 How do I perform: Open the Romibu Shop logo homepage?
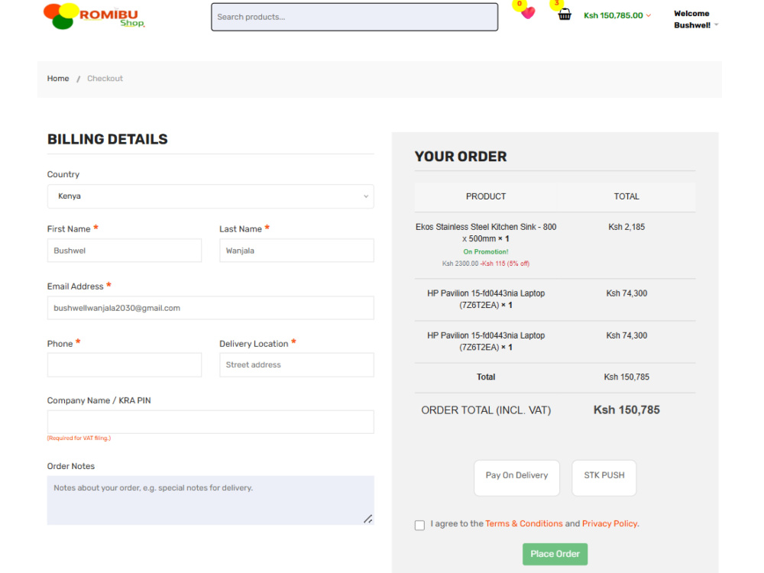(94, 16)
